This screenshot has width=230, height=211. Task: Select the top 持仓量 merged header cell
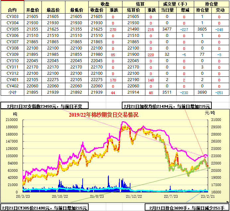click(x=211, y=4)
